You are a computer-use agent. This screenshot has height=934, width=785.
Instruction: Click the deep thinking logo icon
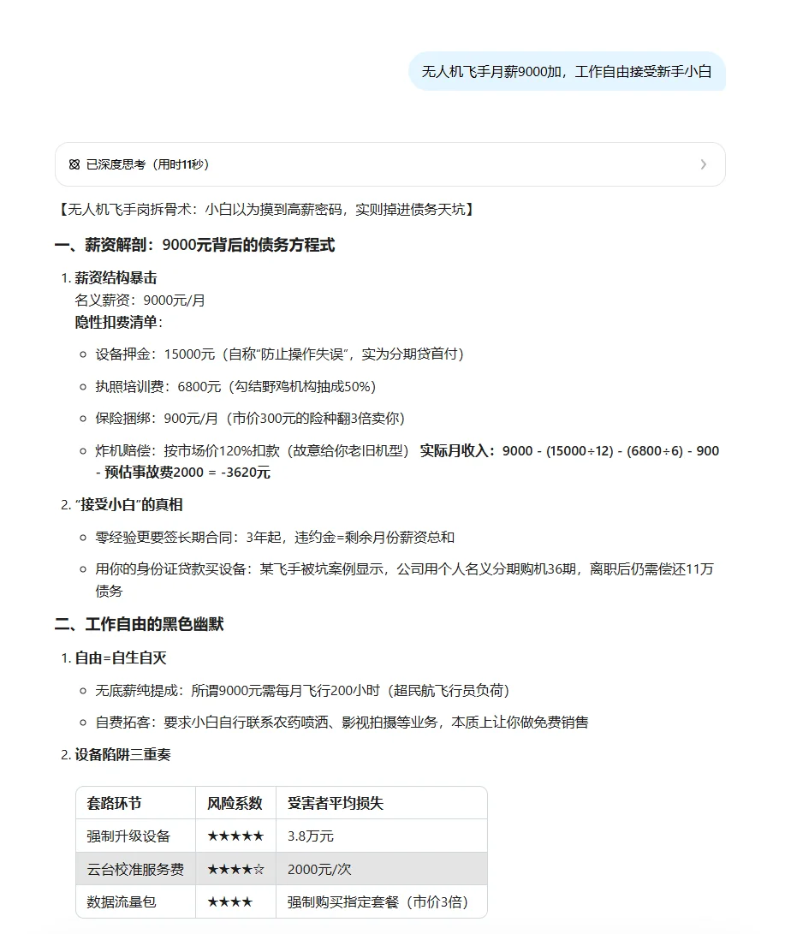point(74,164)
